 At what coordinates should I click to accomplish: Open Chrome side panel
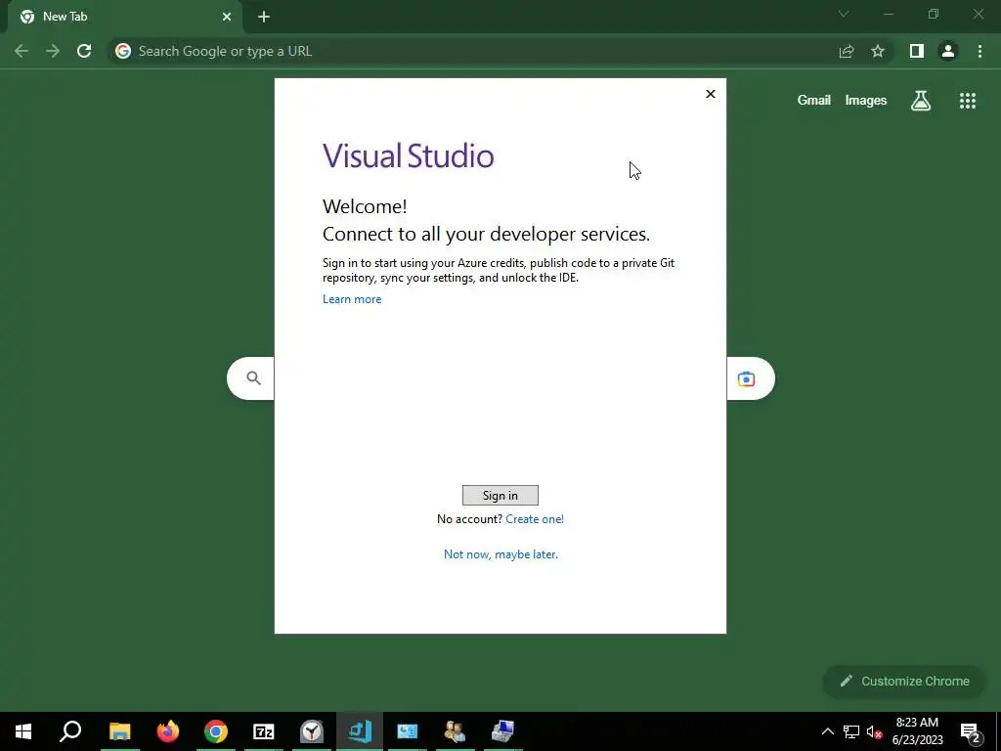(x=917, y=51)
